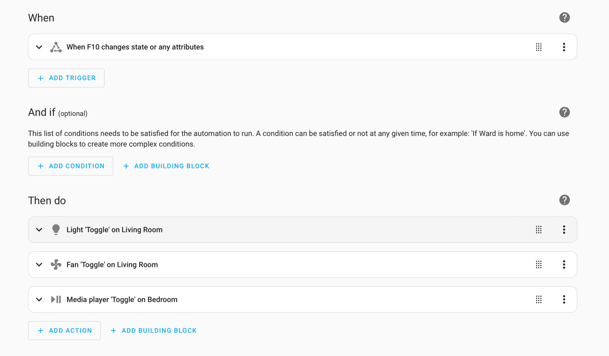Click the Add Action button
This screenshot has width=609, height=356.
coord(64,331)
